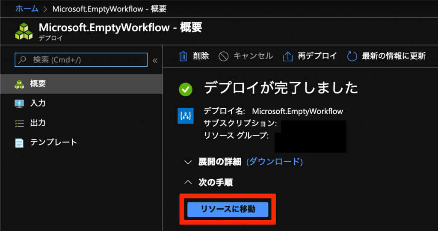Image resolution: width=438 pixels, height=231 pixels.
Task: Click 再デプロイ in the toolbar
Action: click(x=317, y=56)
